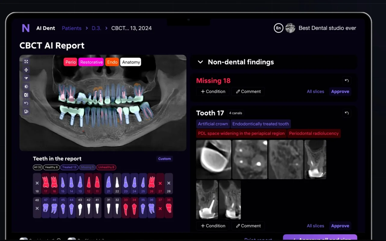Approve the Missing 18 finding
Image resolution: width=386 pixels, height=241 pixels.
coord(340,92)
